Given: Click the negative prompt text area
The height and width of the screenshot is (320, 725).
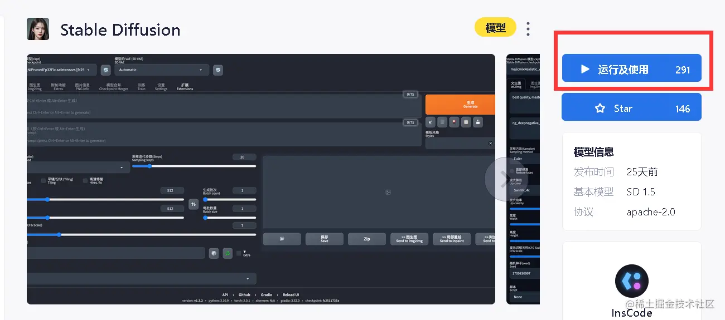Looking at the screenshot, I should coord(224,134).
